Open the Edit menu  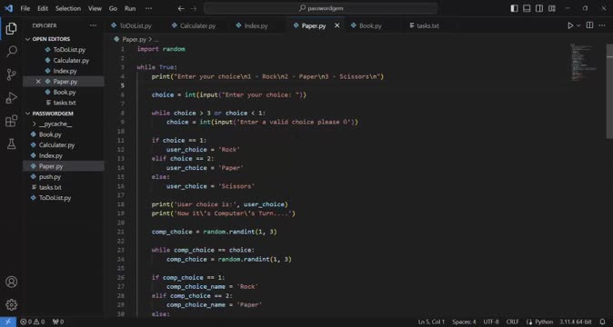[43, 8]
